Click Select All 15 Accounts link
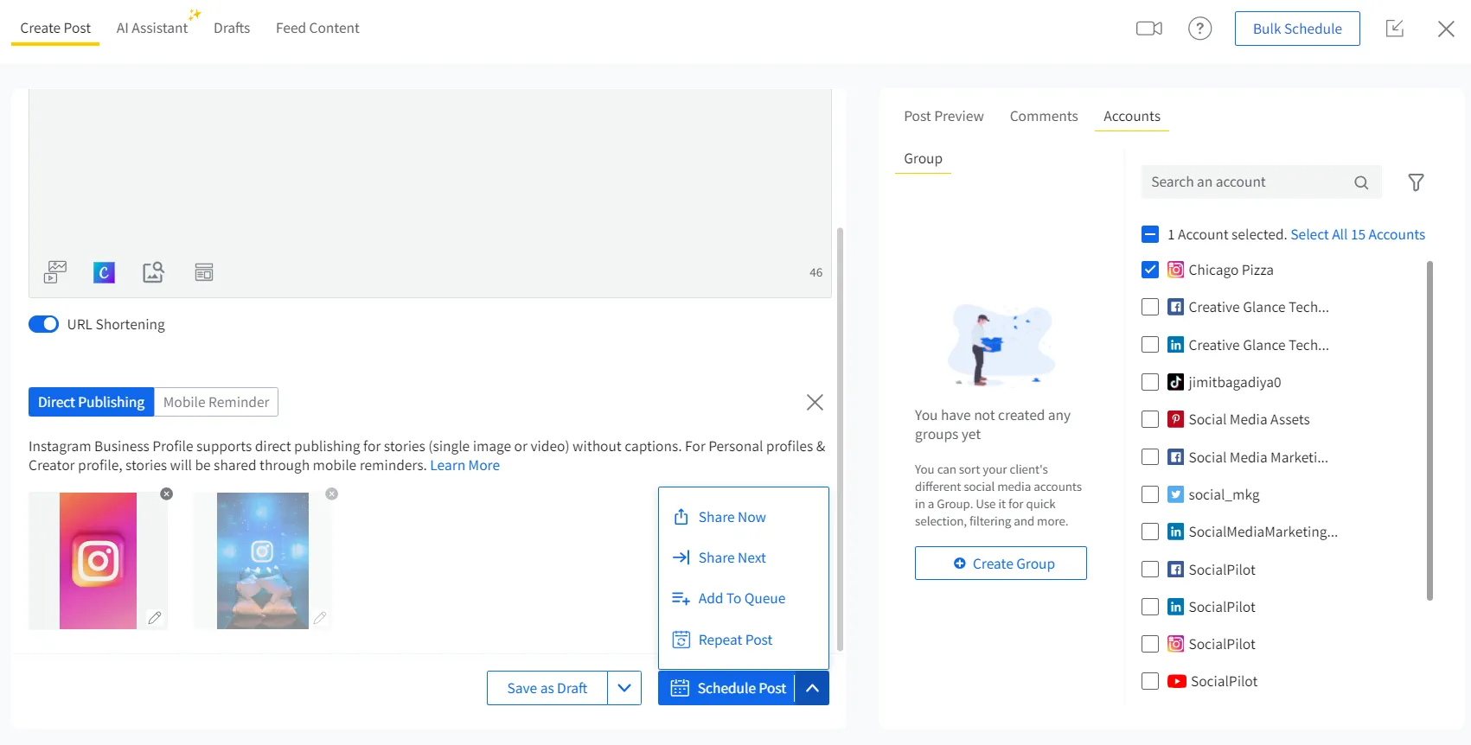Image resolution: width=1471 pixels, height=745 pixels. pos(1357,234)
